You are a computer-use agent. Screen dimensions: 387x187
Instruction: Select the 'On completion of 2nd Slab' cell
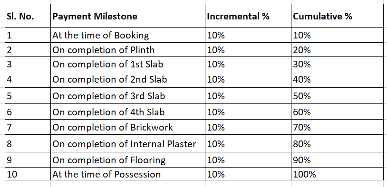(x=127, y=79)
